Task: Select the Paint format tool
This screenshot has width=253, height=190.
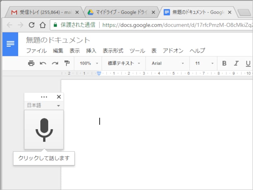Action: 66,63
